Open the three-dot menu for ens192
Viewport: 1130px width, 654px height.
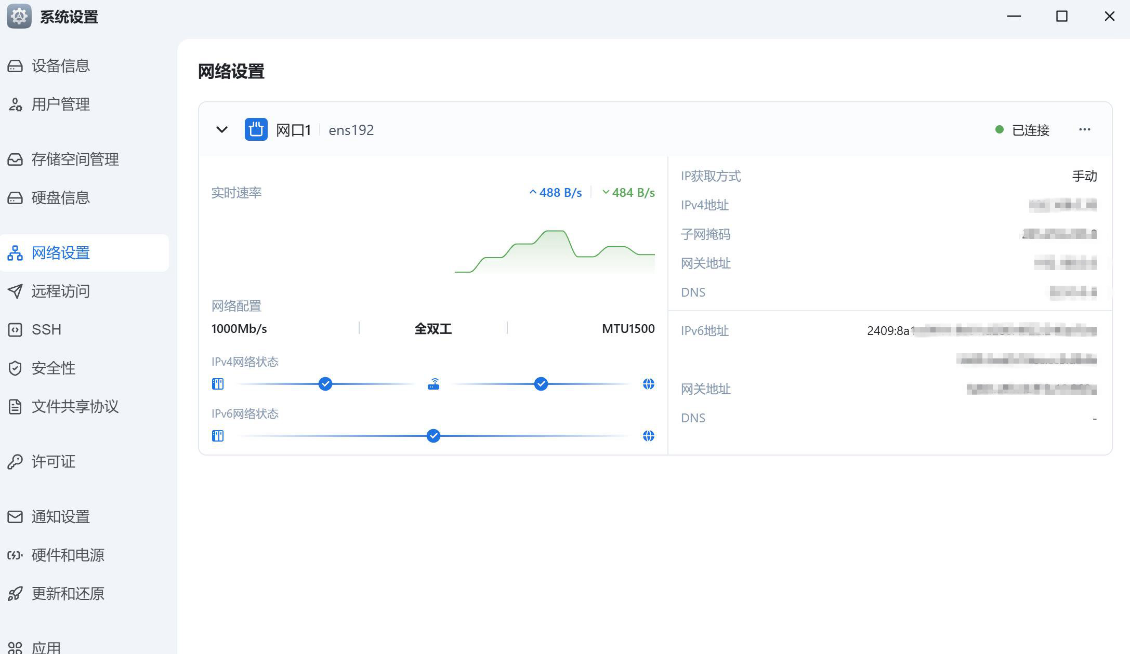coord(1084,129)
